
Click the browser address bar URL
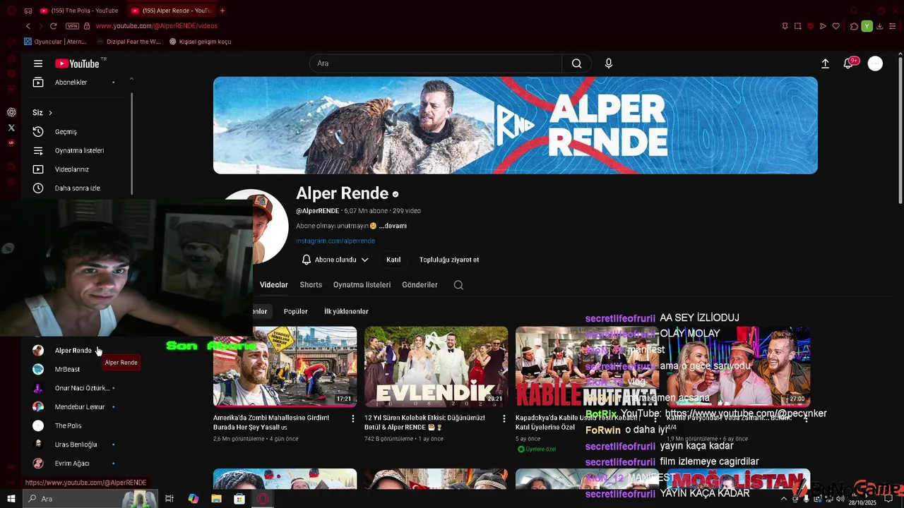[157, 26]
